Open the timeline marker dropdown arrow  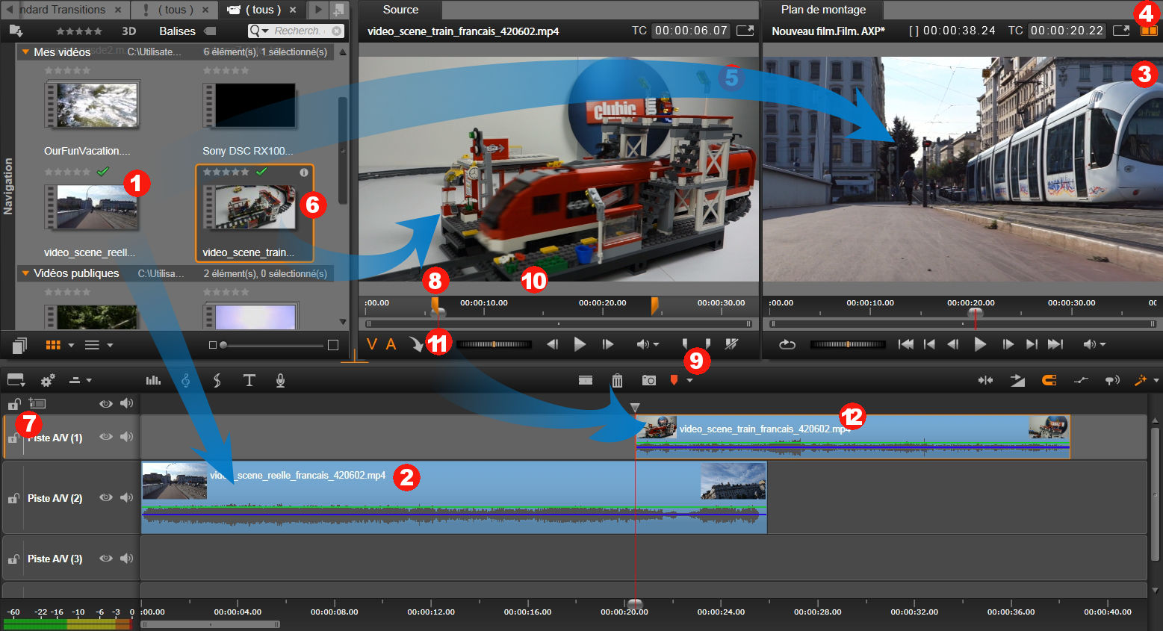[689, 381]
